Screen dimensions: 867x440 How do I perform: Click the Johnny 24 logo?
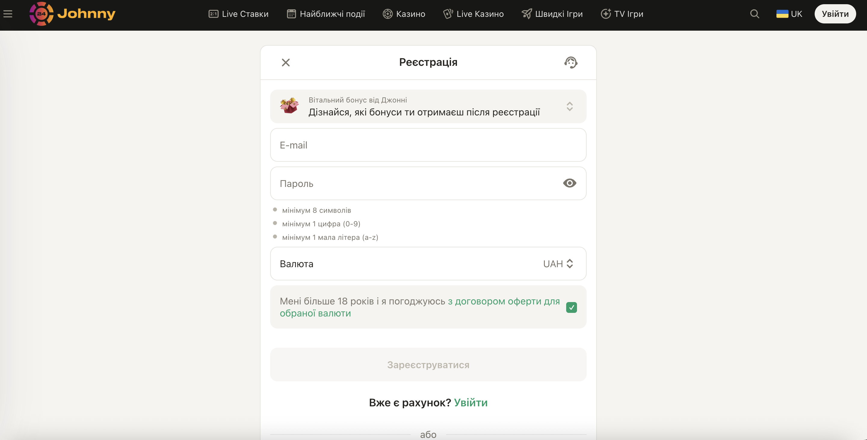(x=73, y=14)
